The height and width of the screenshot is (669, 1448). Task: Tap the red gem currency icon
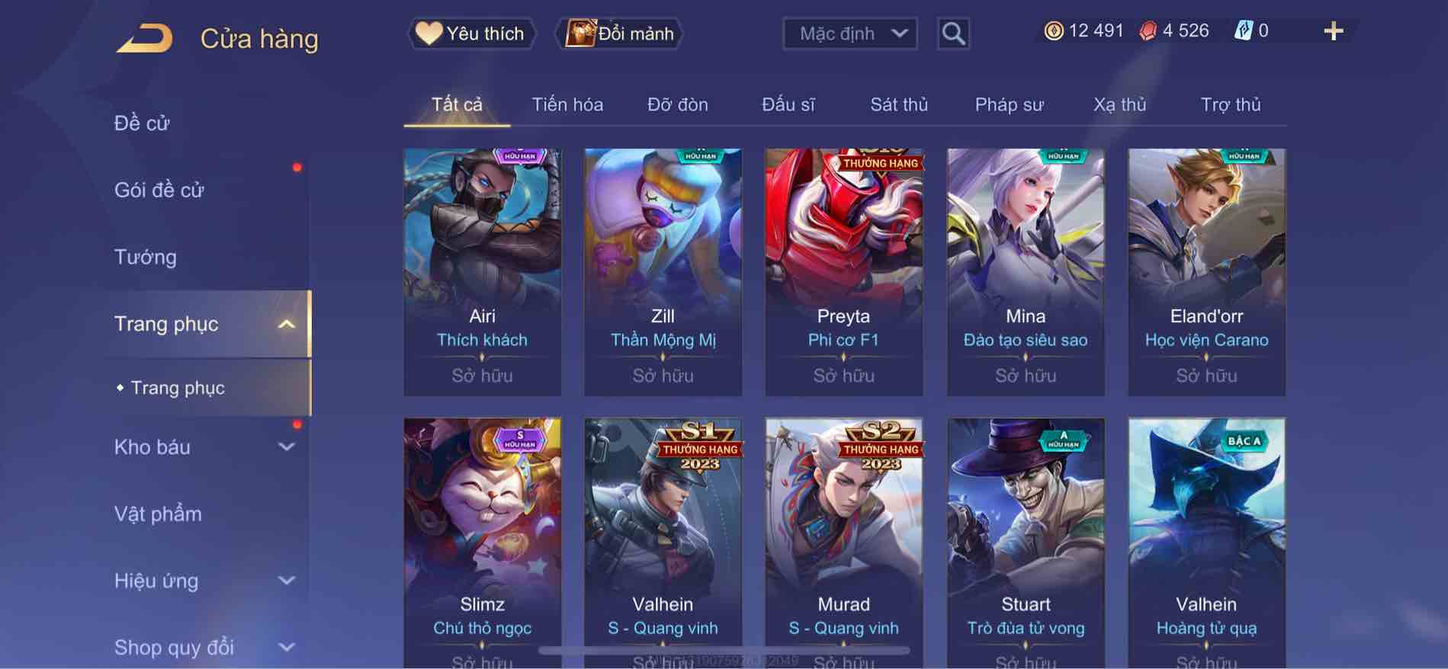click(x=1148, y=30)
